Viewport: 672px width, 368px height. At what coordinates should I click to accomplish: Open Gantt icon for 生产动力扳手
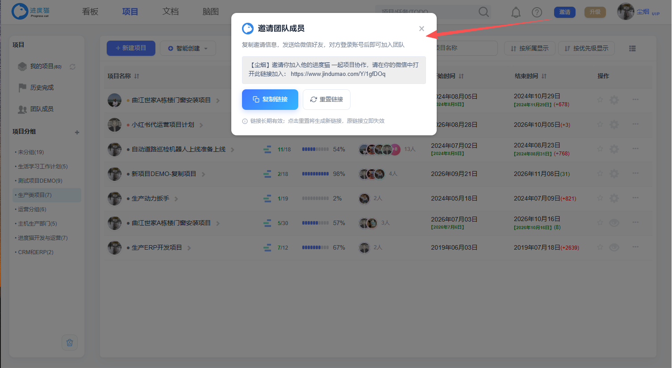click(x=267, y=198)
